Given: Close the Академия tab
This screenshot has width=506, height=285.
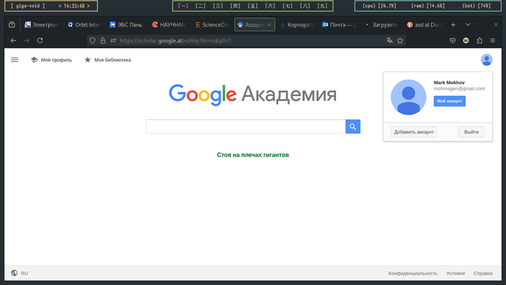Looking at the screenshot, I should coord(269,25).
